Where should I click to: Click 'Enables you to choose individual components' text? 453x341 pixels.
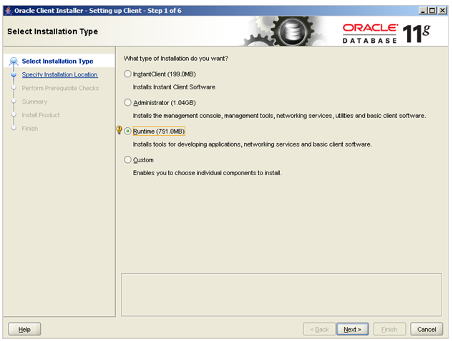[207, 173]
